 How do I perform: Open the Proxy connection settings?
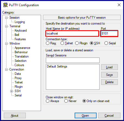point(18,78)
